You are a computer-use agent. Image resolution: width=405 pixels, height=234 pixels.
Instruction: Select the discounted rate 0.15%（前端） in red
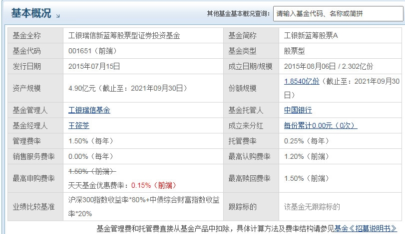coord(154,185)
